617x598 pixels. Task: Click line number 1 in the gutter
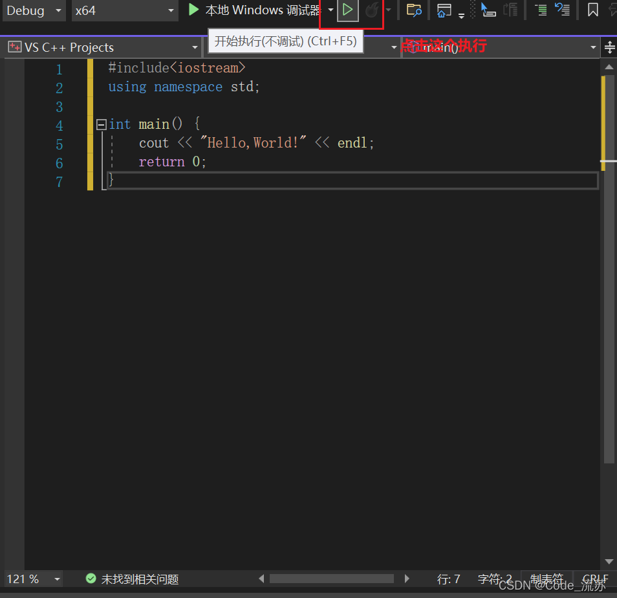[x=59, y=70]
